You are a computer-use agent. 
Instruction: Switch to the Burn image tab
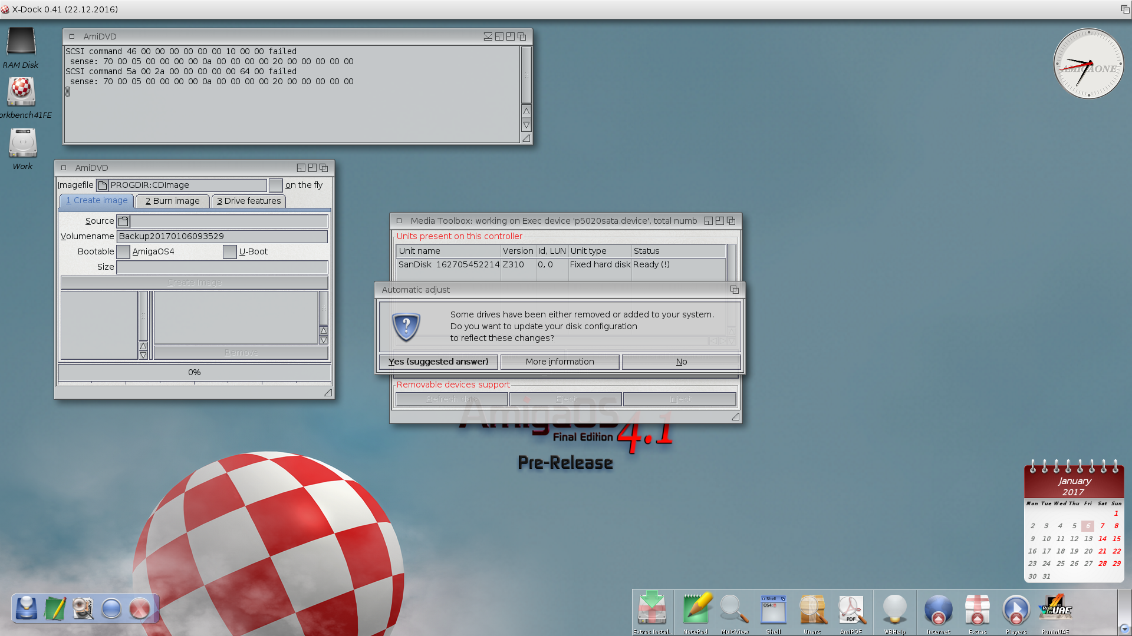[172, 201]
